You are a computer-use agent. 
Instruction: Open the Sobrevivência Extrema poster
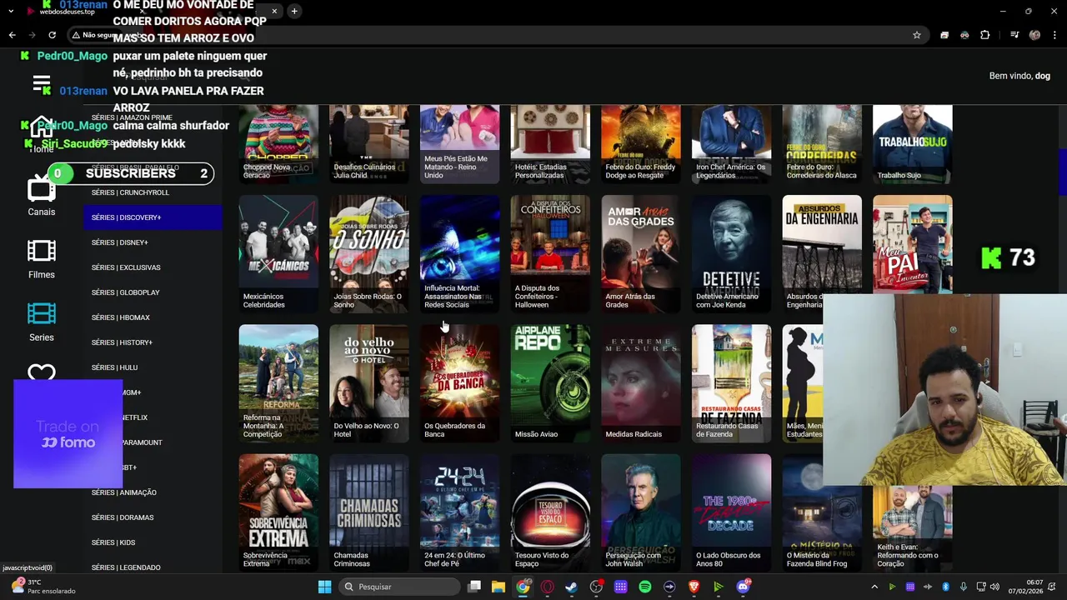click(x=278, y=512)
